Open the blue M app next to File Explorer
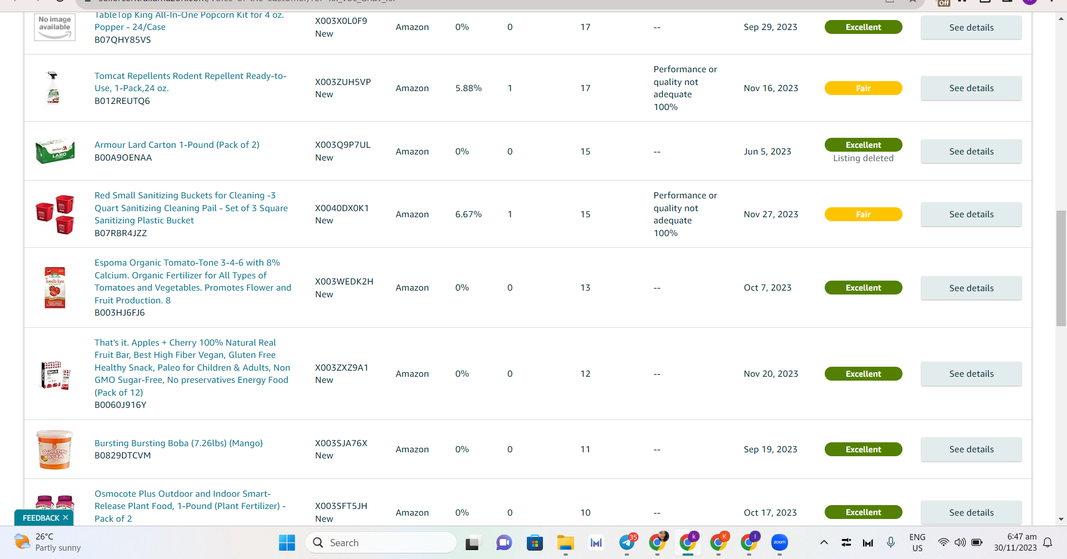Viewport: 1067px width, 559px height. click(x=596, y=542)
